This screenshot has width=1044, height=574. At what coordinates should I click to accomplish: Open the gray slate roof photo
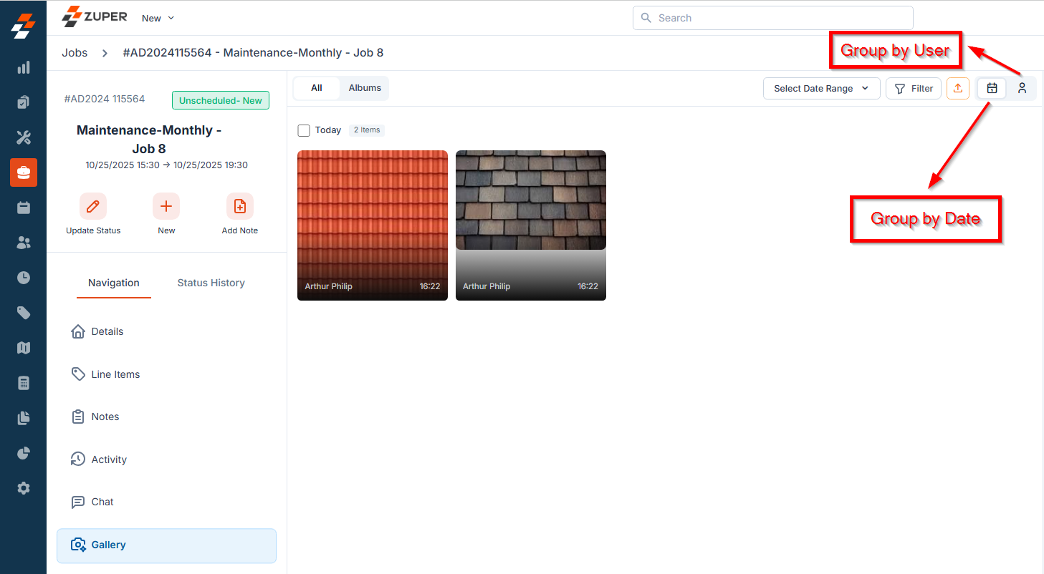pyautogui.click(x=531, y=225)
